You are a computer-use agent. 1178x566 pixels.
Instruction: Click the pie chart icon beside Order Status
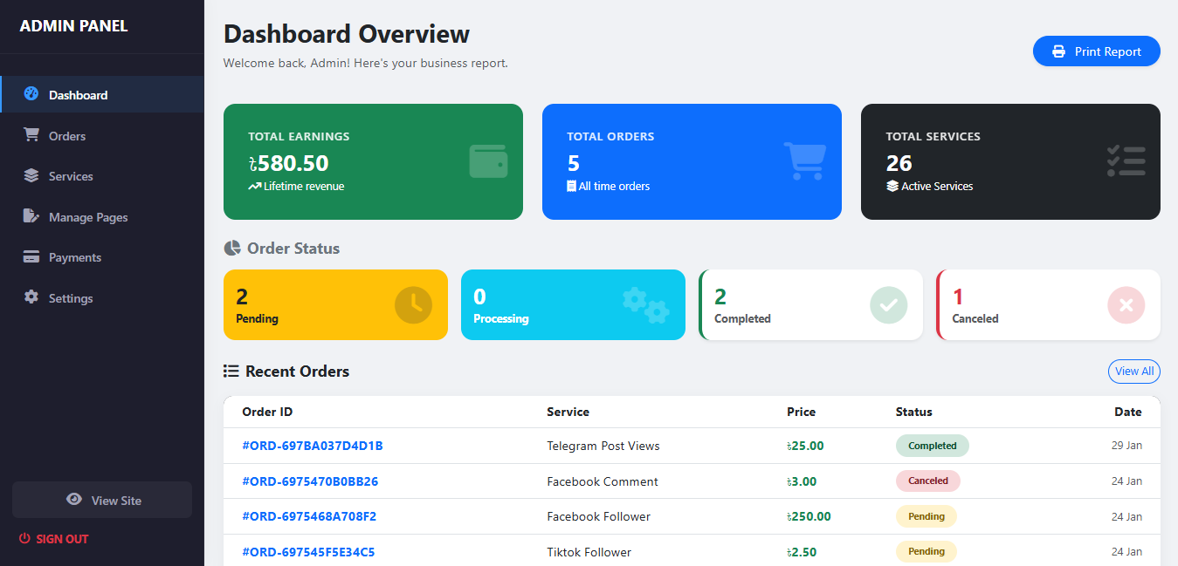click(232, 249)
